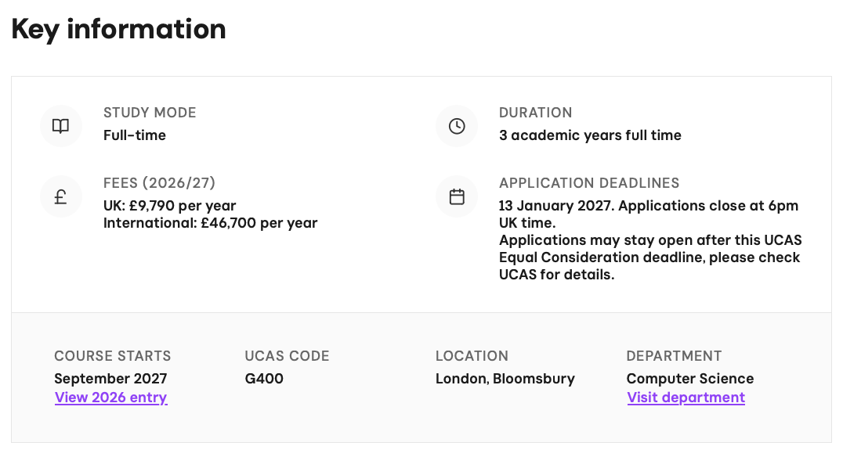Click the Computer Science department name
This screenshot has height=457, width=843.
tap(689, 379)
